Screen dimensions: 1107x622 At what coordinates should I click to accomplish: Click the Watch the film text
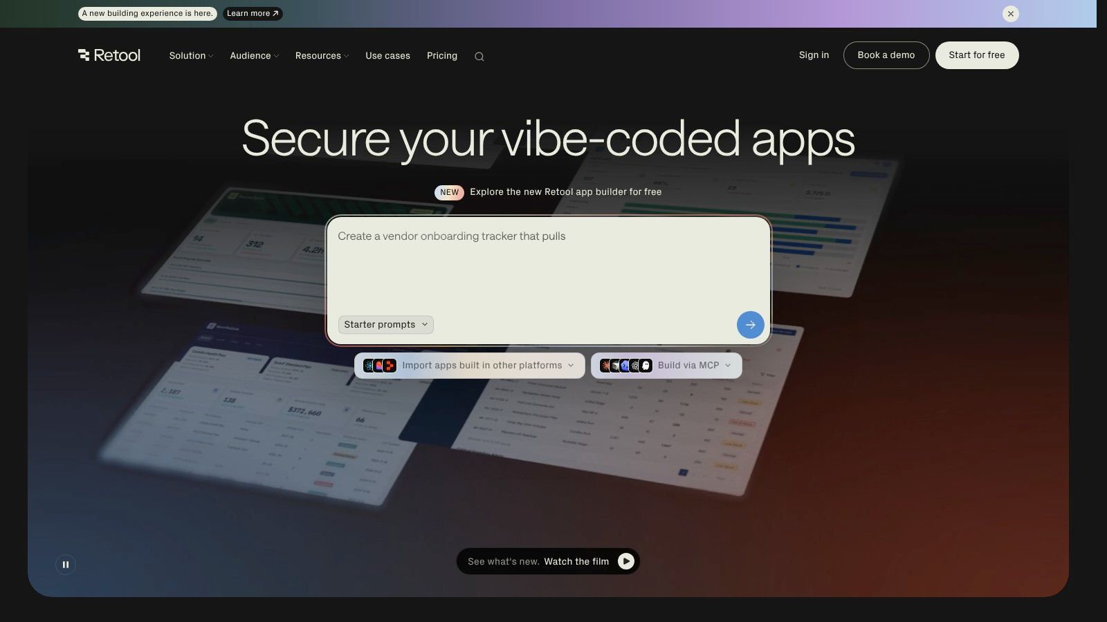click(576, 562)
